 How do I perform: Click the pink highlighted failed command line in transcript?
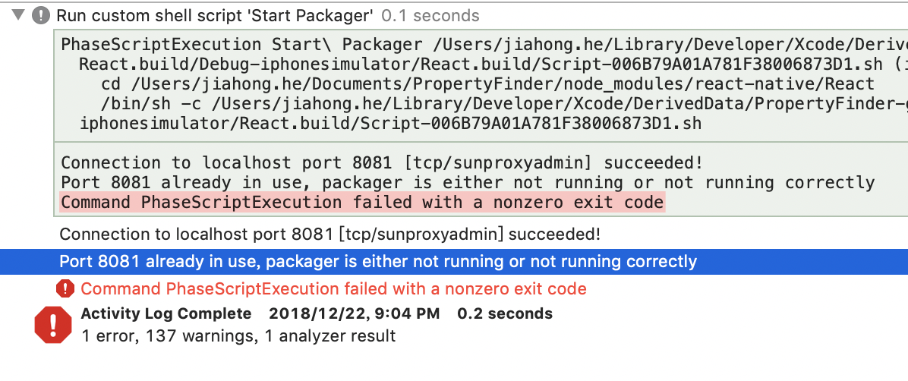pos(362,203)
